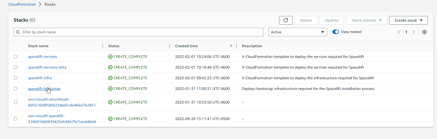Expand the Stack actions dropdown
The width and height of the screenshot is (437, 139).
tap(366, 20)
